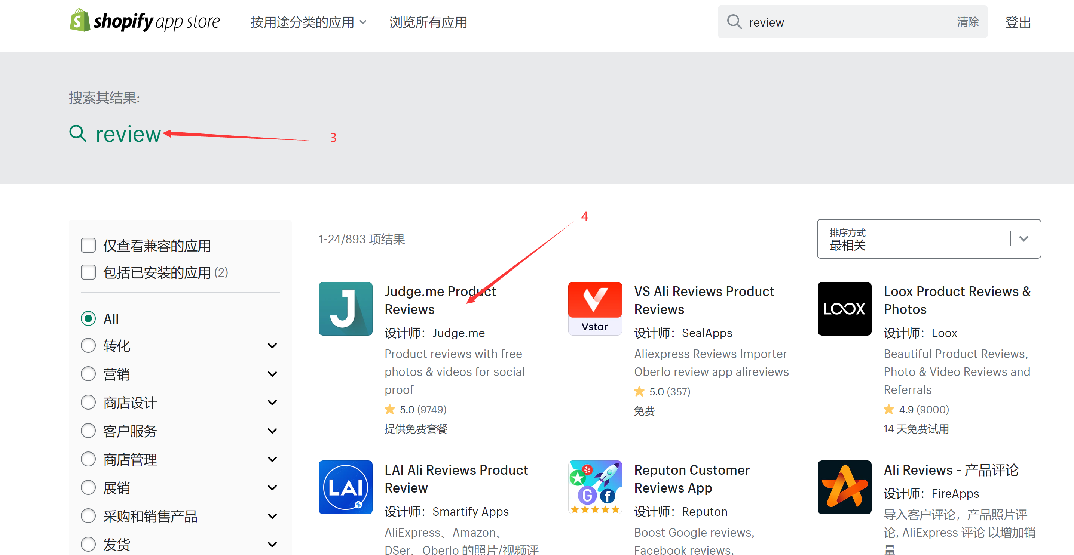Select the 发货 radio button
Screen dimensions: 1074x555
88,544
